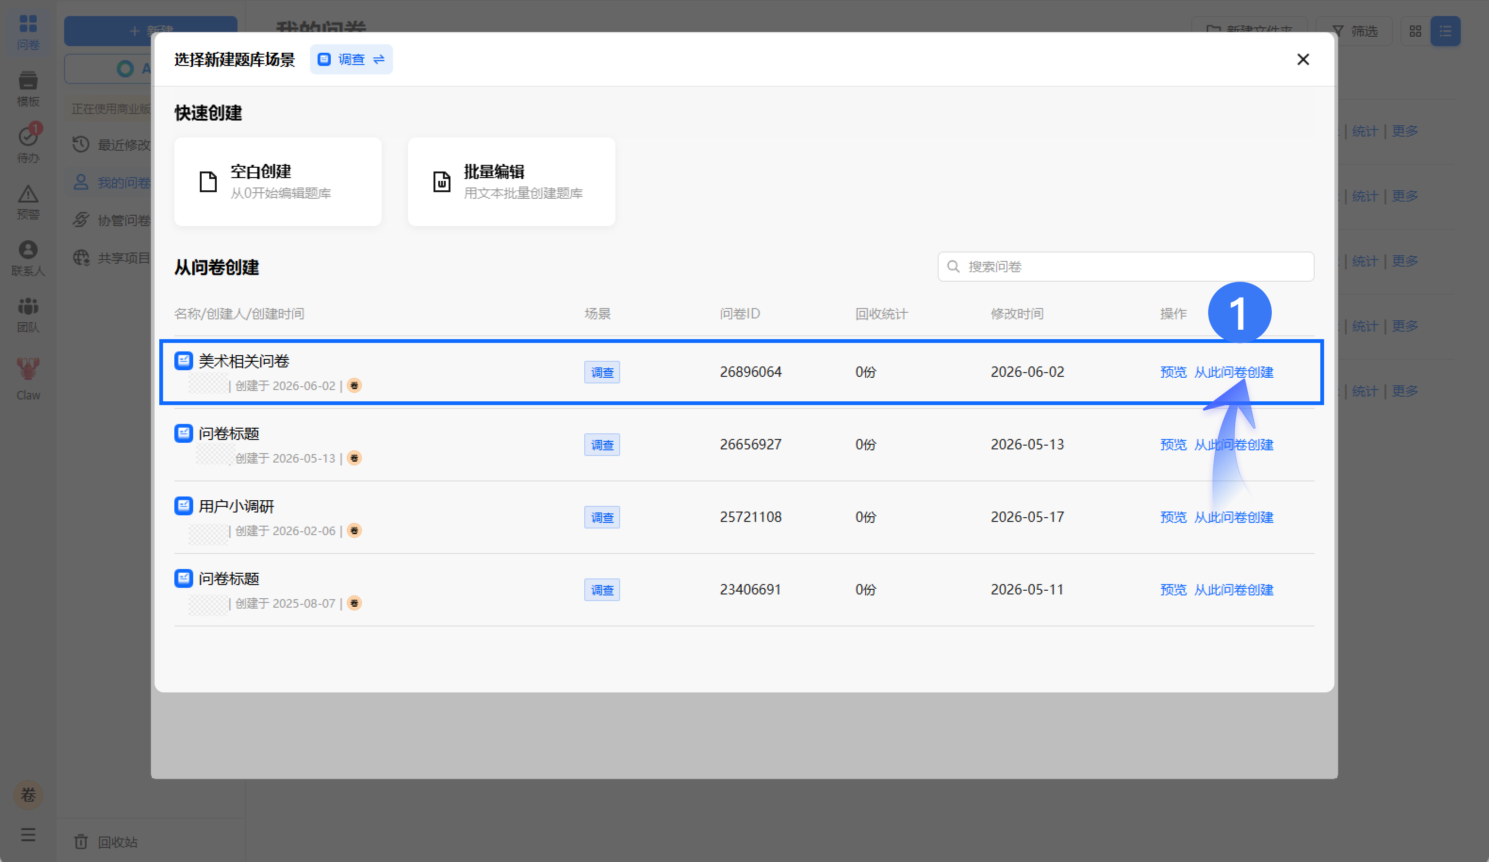
Task: Open the 联系人 contacts section
Action: coord(28,258)
